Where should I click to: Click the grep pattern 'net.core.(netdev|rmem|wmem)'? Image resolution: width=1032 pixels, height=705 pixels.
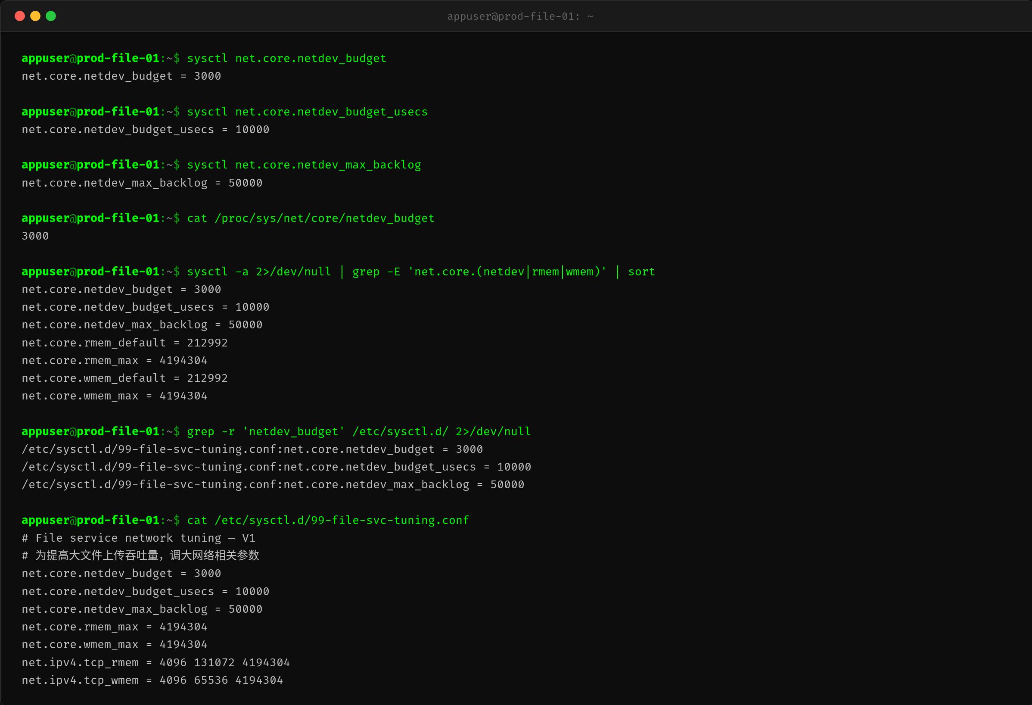[507, 271]
